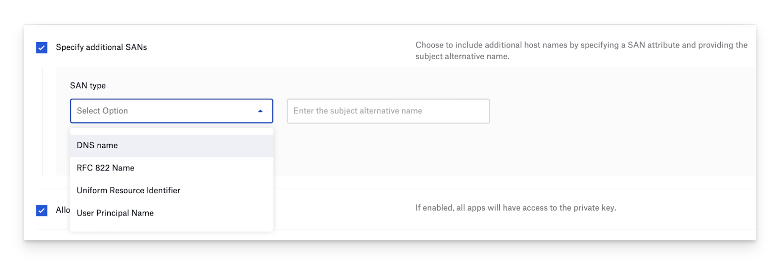Click the truncated Allo label text
This screenshot has height=264, width=780.
click(x=63, y=210)
